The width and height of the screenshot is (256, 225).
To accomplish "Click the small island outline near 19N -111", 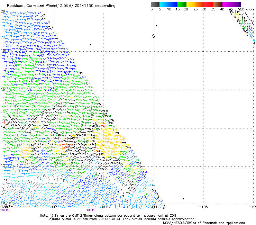I will (153, 36).
